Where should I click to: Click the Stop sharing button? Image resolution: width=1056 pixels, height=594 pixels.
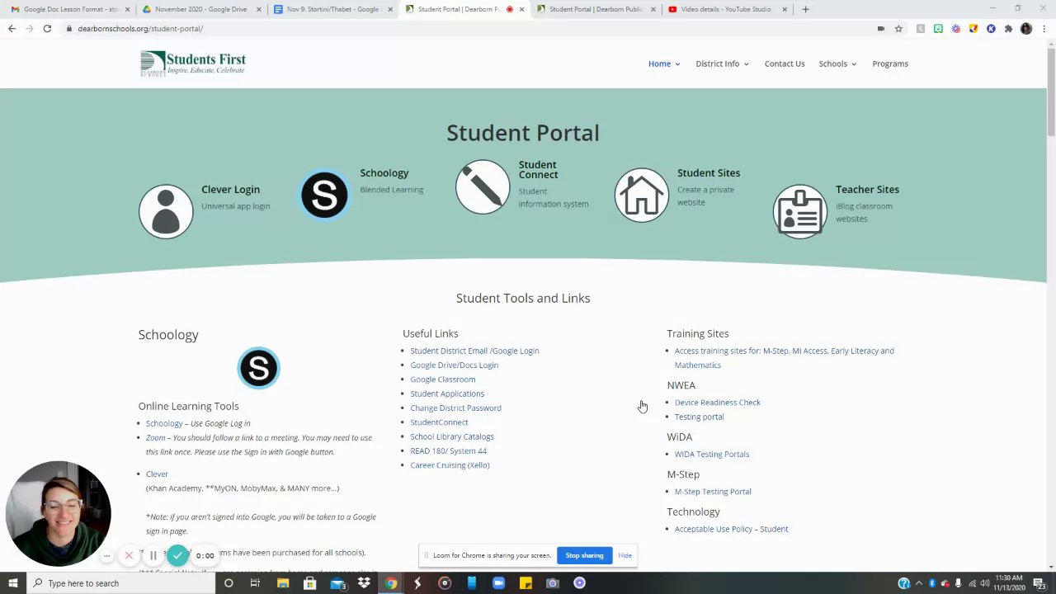coord(584,555)
